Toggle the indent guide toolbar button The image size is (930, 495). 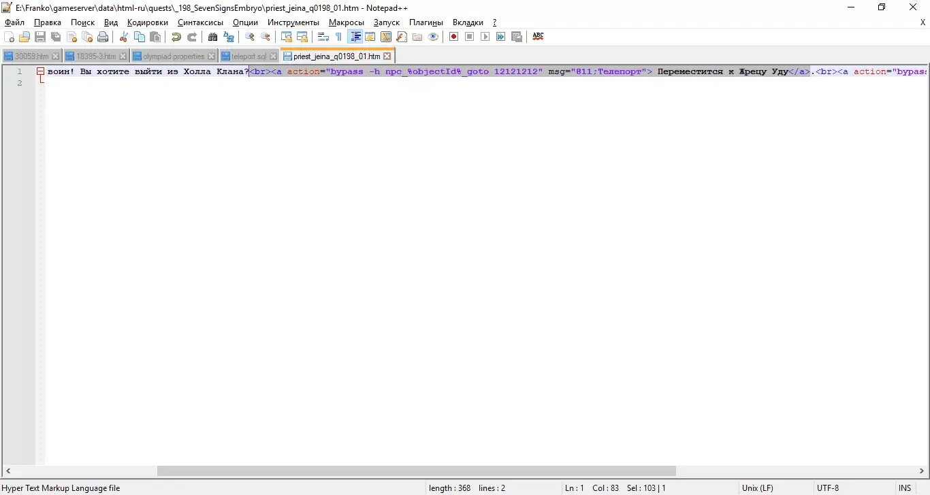coord(355,37)
